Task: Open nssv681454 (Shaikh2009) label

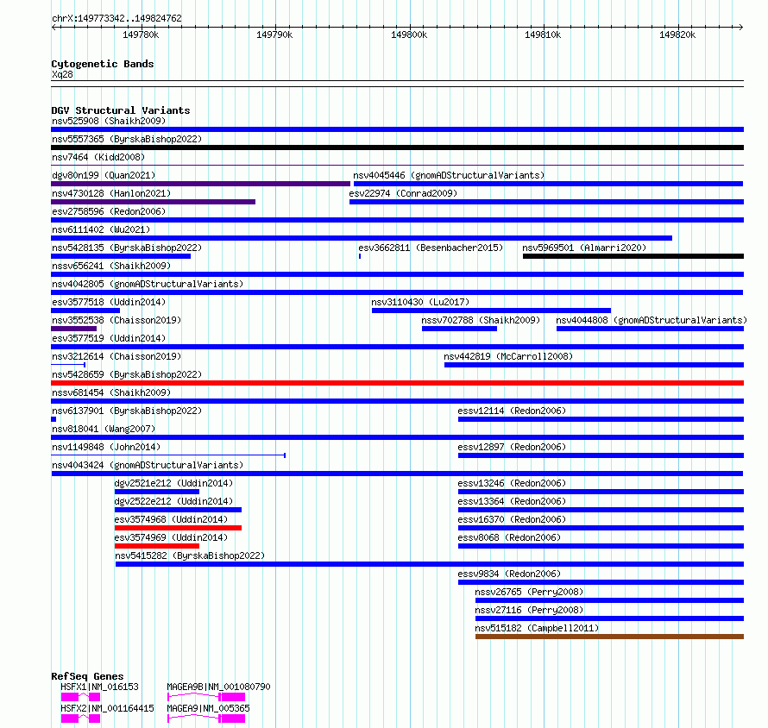Action: (111, 392)
